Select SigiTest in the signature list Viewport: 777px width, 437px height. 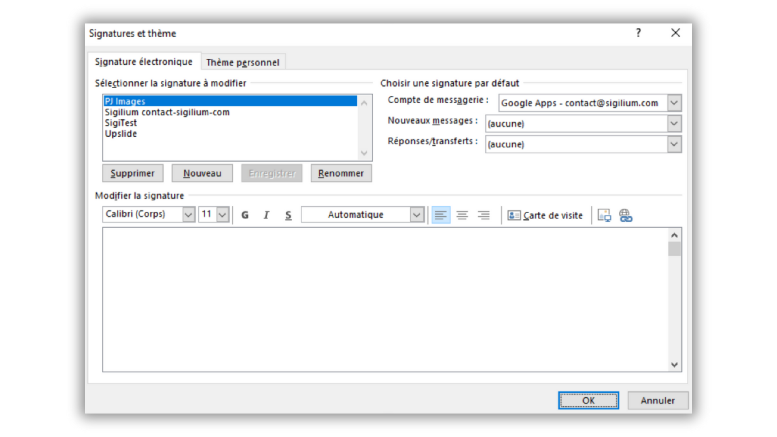121,123
